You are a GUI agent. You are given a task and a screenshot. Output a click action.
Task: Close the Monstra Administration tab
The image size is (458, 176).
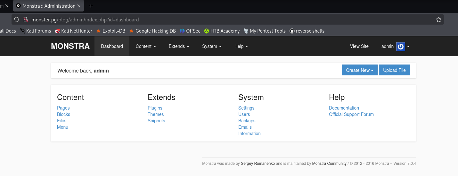[79, 6]
